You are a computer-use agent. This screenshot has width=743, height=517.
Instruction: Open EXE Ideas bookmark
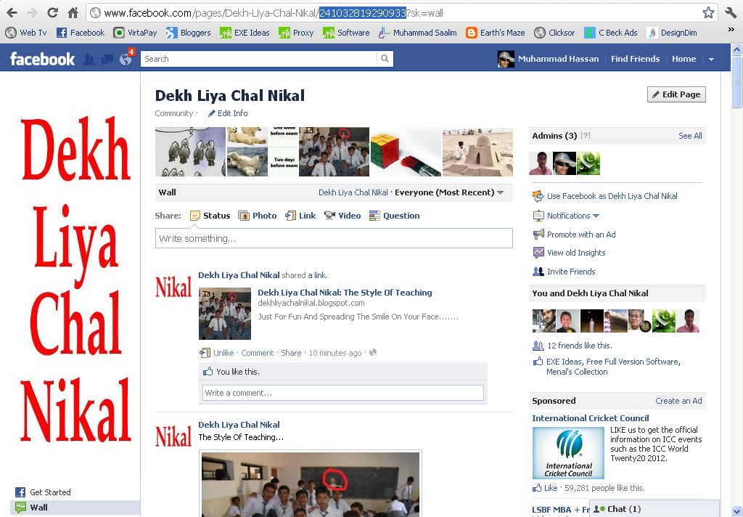click(245, 33)
